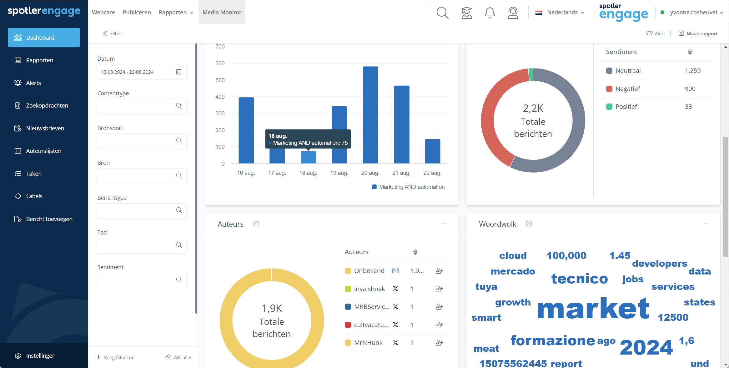Click Wis alles to clear filters
729x368 pixels.
pyautogui.click(x=179, y=357)
